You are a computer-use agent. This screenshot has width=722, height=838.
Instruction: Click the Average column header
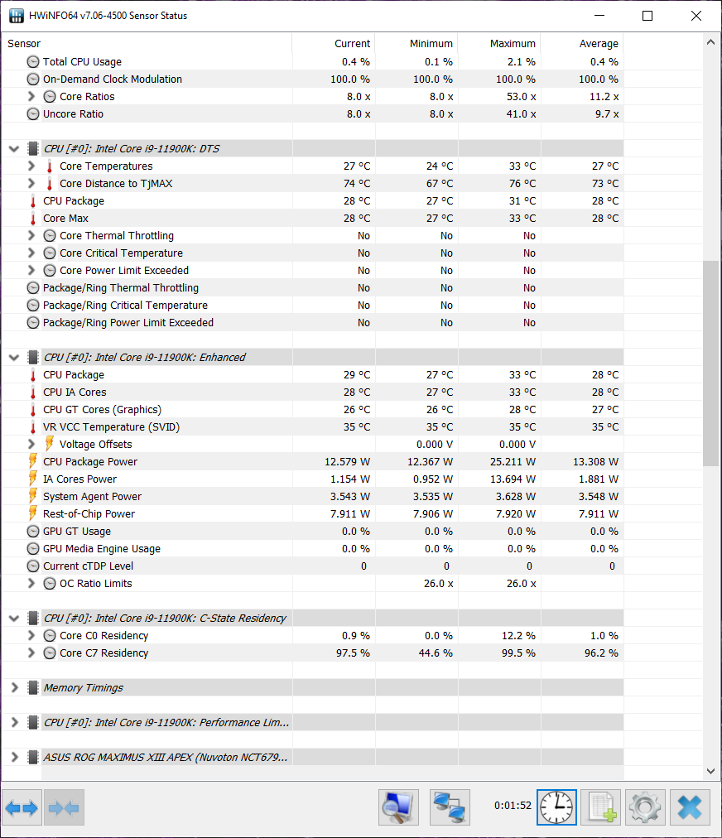pos(582,43)
